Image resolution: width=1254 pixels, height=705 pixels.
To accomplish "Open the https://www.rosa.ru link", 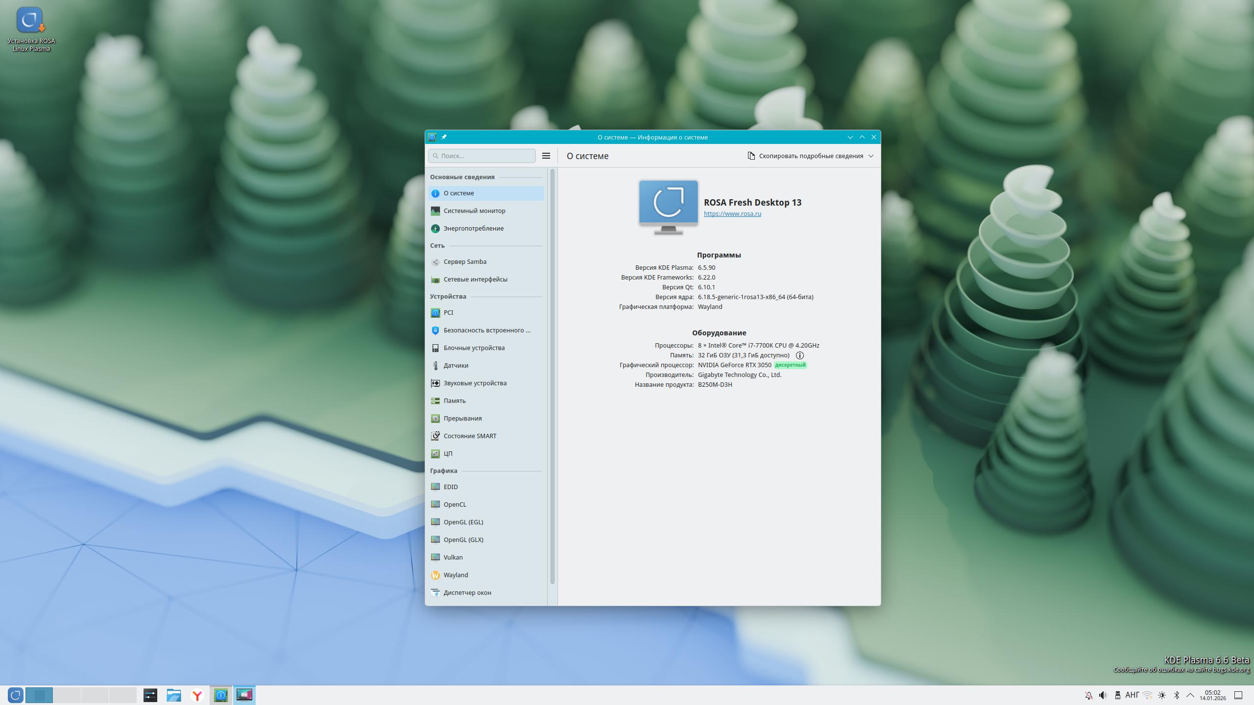I will click(x=732, y=213).
